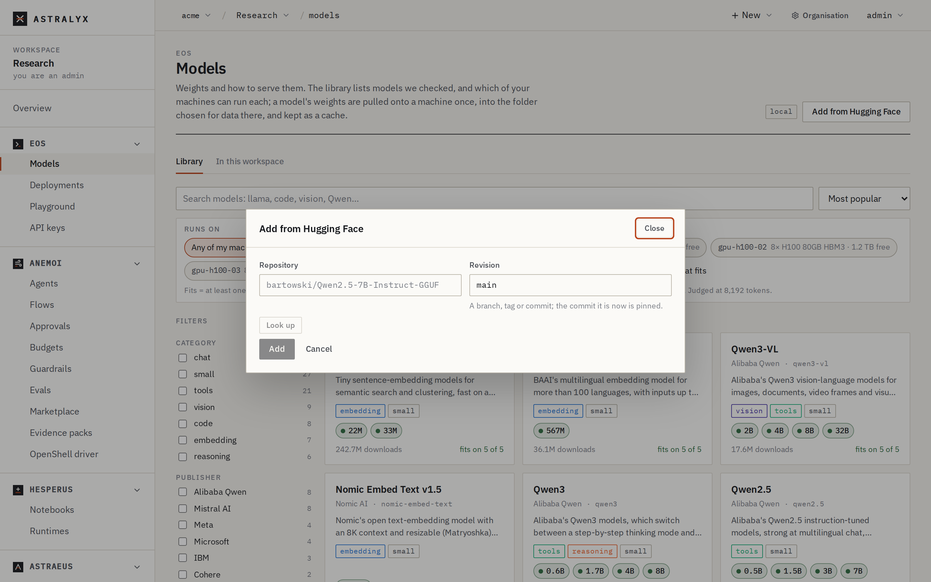The width and height of the screenshot is (931, 582).
Task: Open Playground in the sidebar
Action: point(52,207)
